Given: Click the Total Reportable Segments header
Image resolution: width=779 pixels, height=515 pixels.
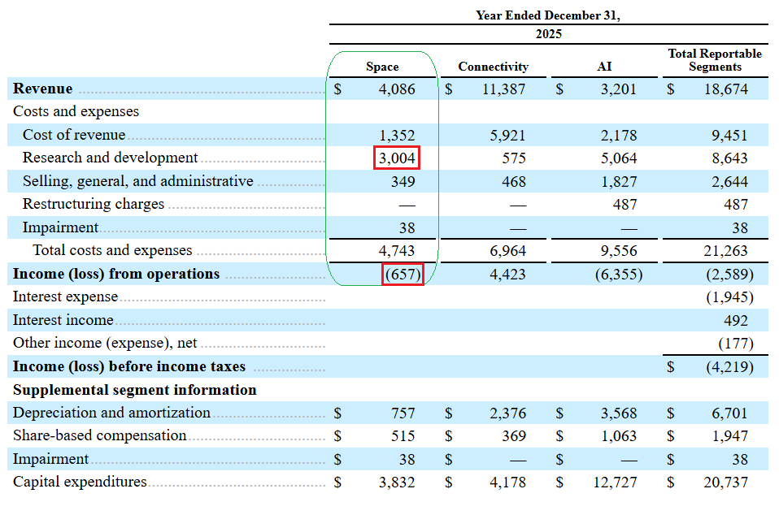Looking at the screenshot, I should point(715,60).
